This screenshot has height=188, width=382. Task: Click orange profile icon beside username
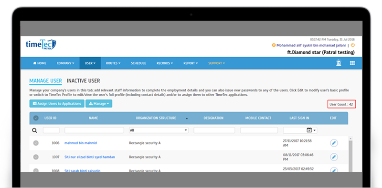pos(274,45)
